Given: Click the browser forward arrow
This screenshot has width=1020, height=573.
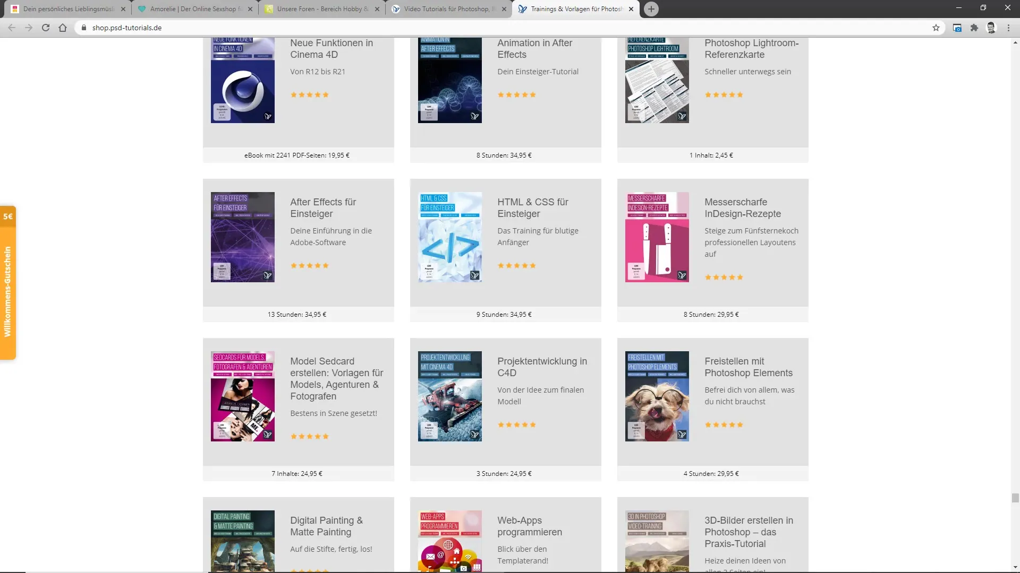Looking at the screenshot, I should (x=29, y=28).
